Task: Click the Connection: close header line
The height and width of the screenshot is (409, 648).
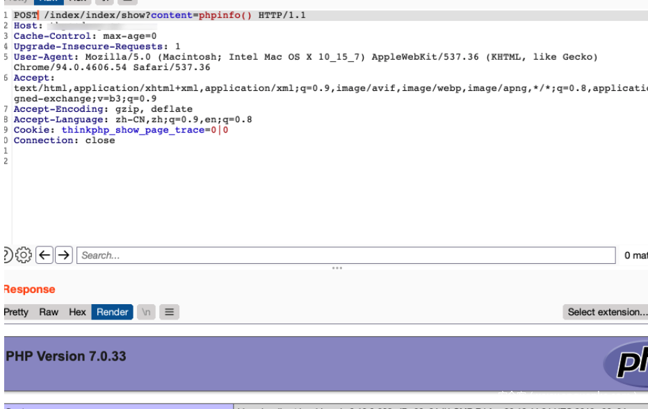Action: [x=65, y=140]
